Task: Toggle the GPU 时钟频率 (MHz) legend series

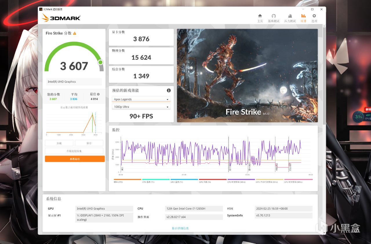Action: (x=298, y=181)
